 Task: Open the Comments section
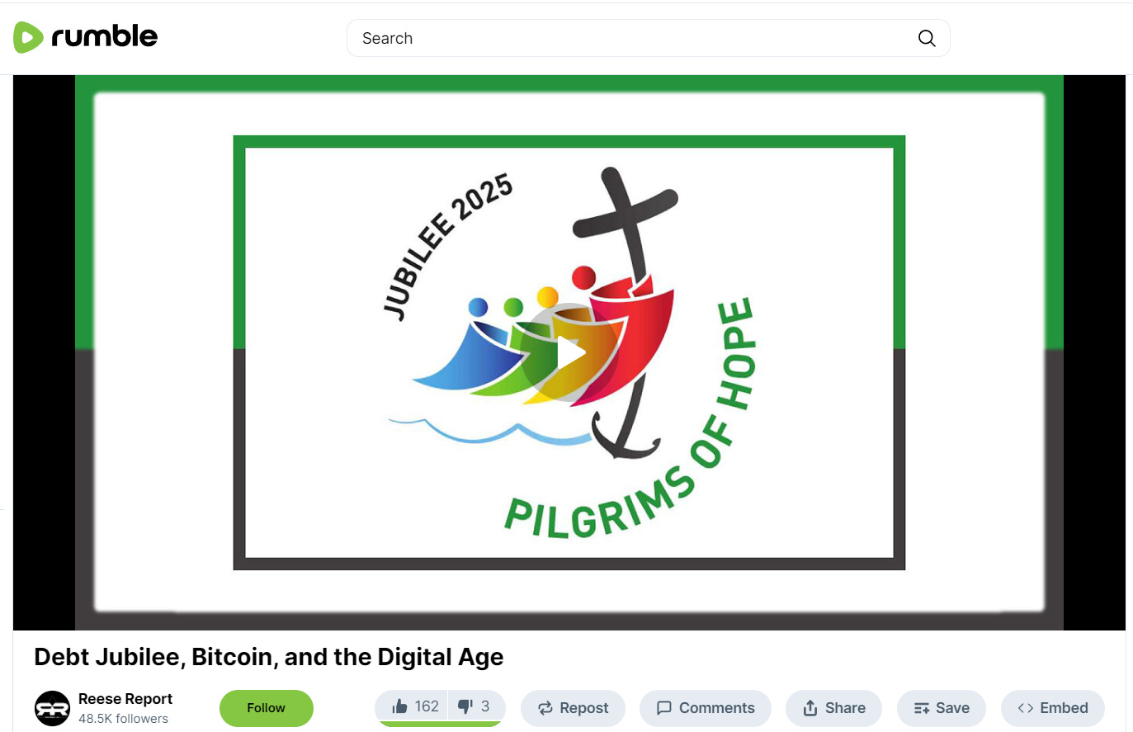705,708
